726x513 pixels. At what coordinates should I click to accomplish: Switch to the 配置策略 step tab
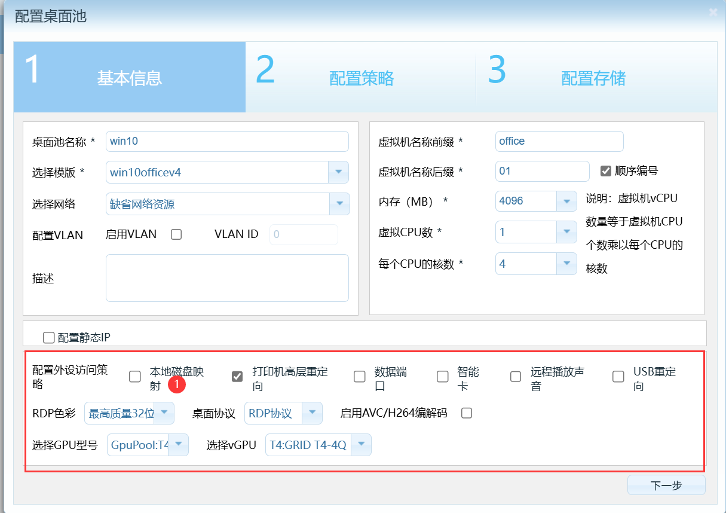(361, 77)
